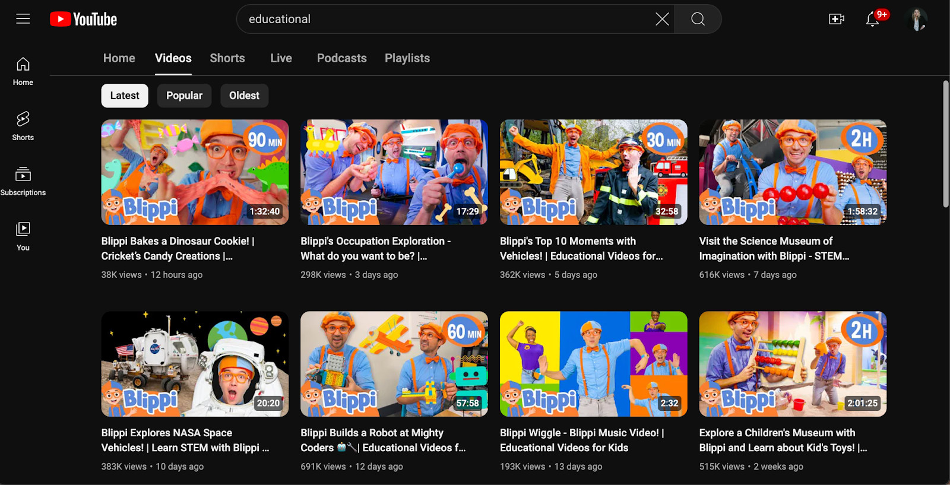This screenshot has width=950, height=485.
Task: Open the Podcasts tab
Action: pos(342,58)
